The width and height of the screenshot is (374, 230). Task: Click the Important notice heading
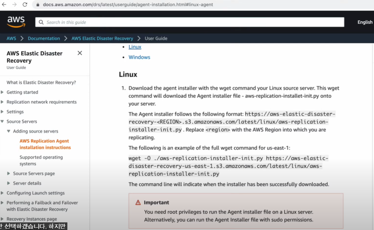click(x=156, y=203)
